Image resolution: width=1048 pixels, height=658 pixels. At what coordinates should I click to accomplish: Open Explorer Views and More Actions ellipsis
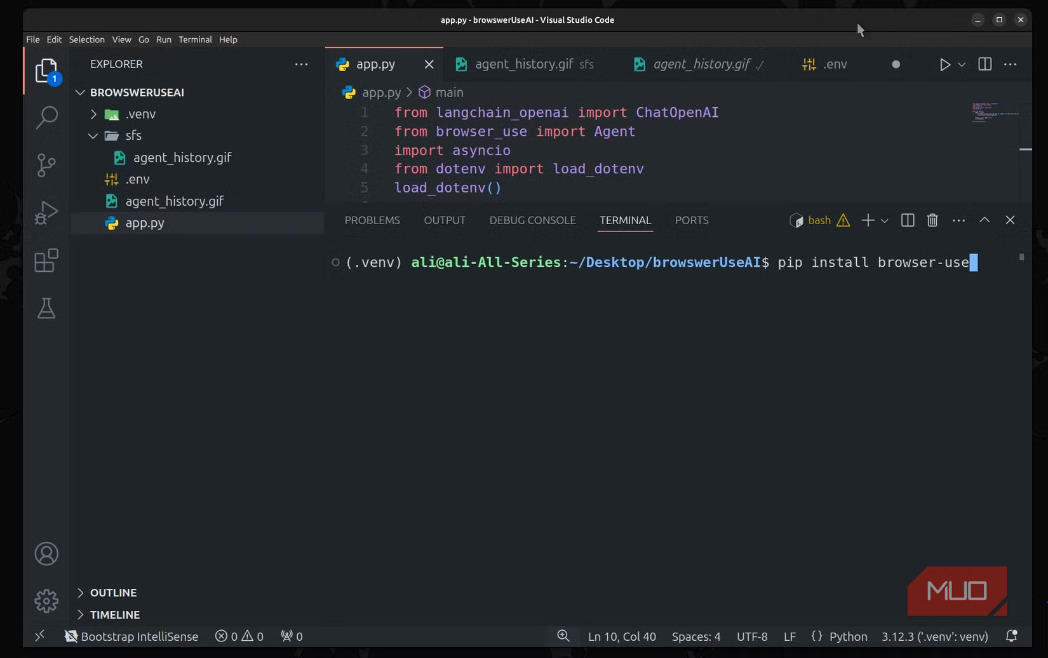click(301, 64)
